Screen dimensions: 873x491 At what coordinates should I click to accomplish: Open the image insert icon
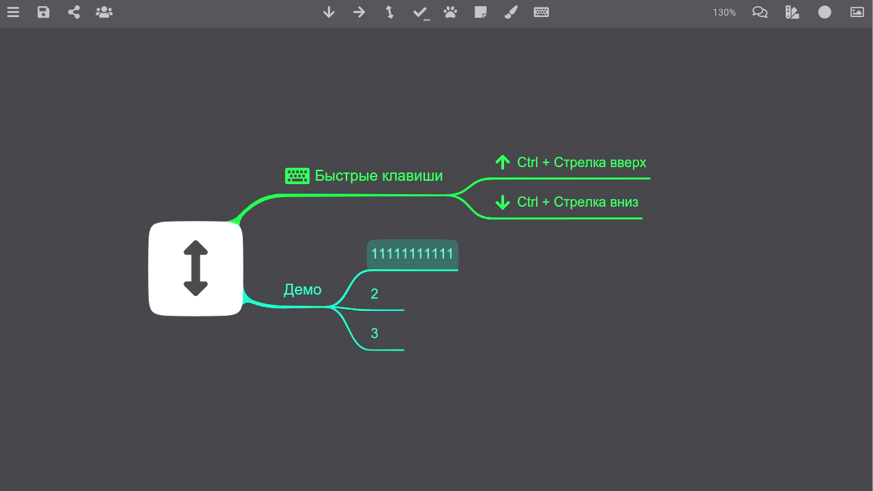coord(857,12)
